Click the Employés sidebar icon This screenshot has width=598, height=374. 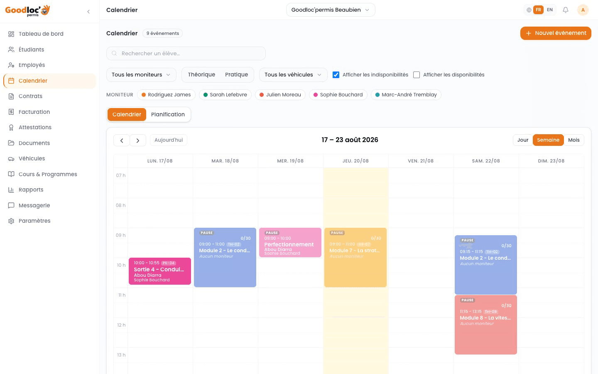click(x=11, y=65)
